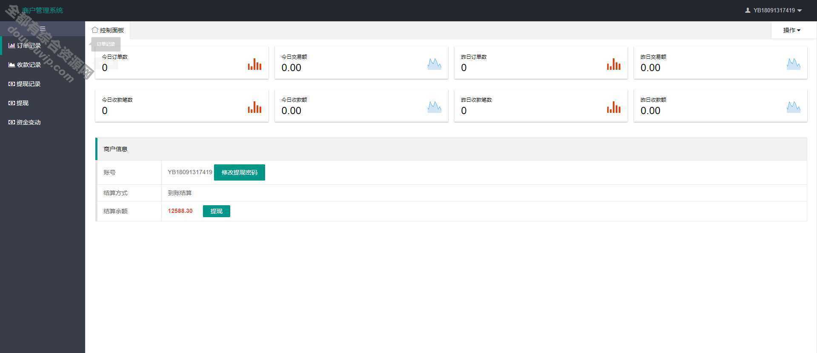
Task: Click the account number YB18091317419 in table
Action: click(190, 172)
